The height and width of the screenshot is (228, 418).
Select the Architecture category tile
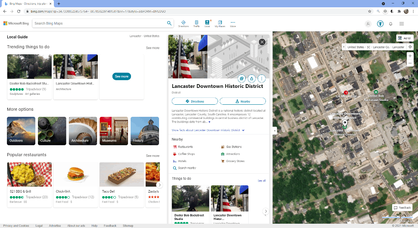point(83,131)
